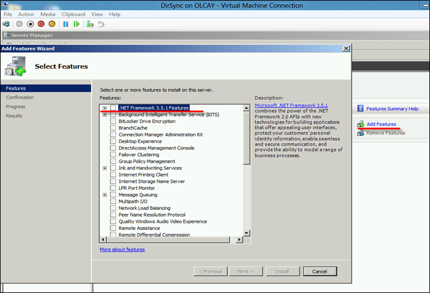The image size is (430, 293).
Task: Pause the virtual machine
Action: pos(66,24)
